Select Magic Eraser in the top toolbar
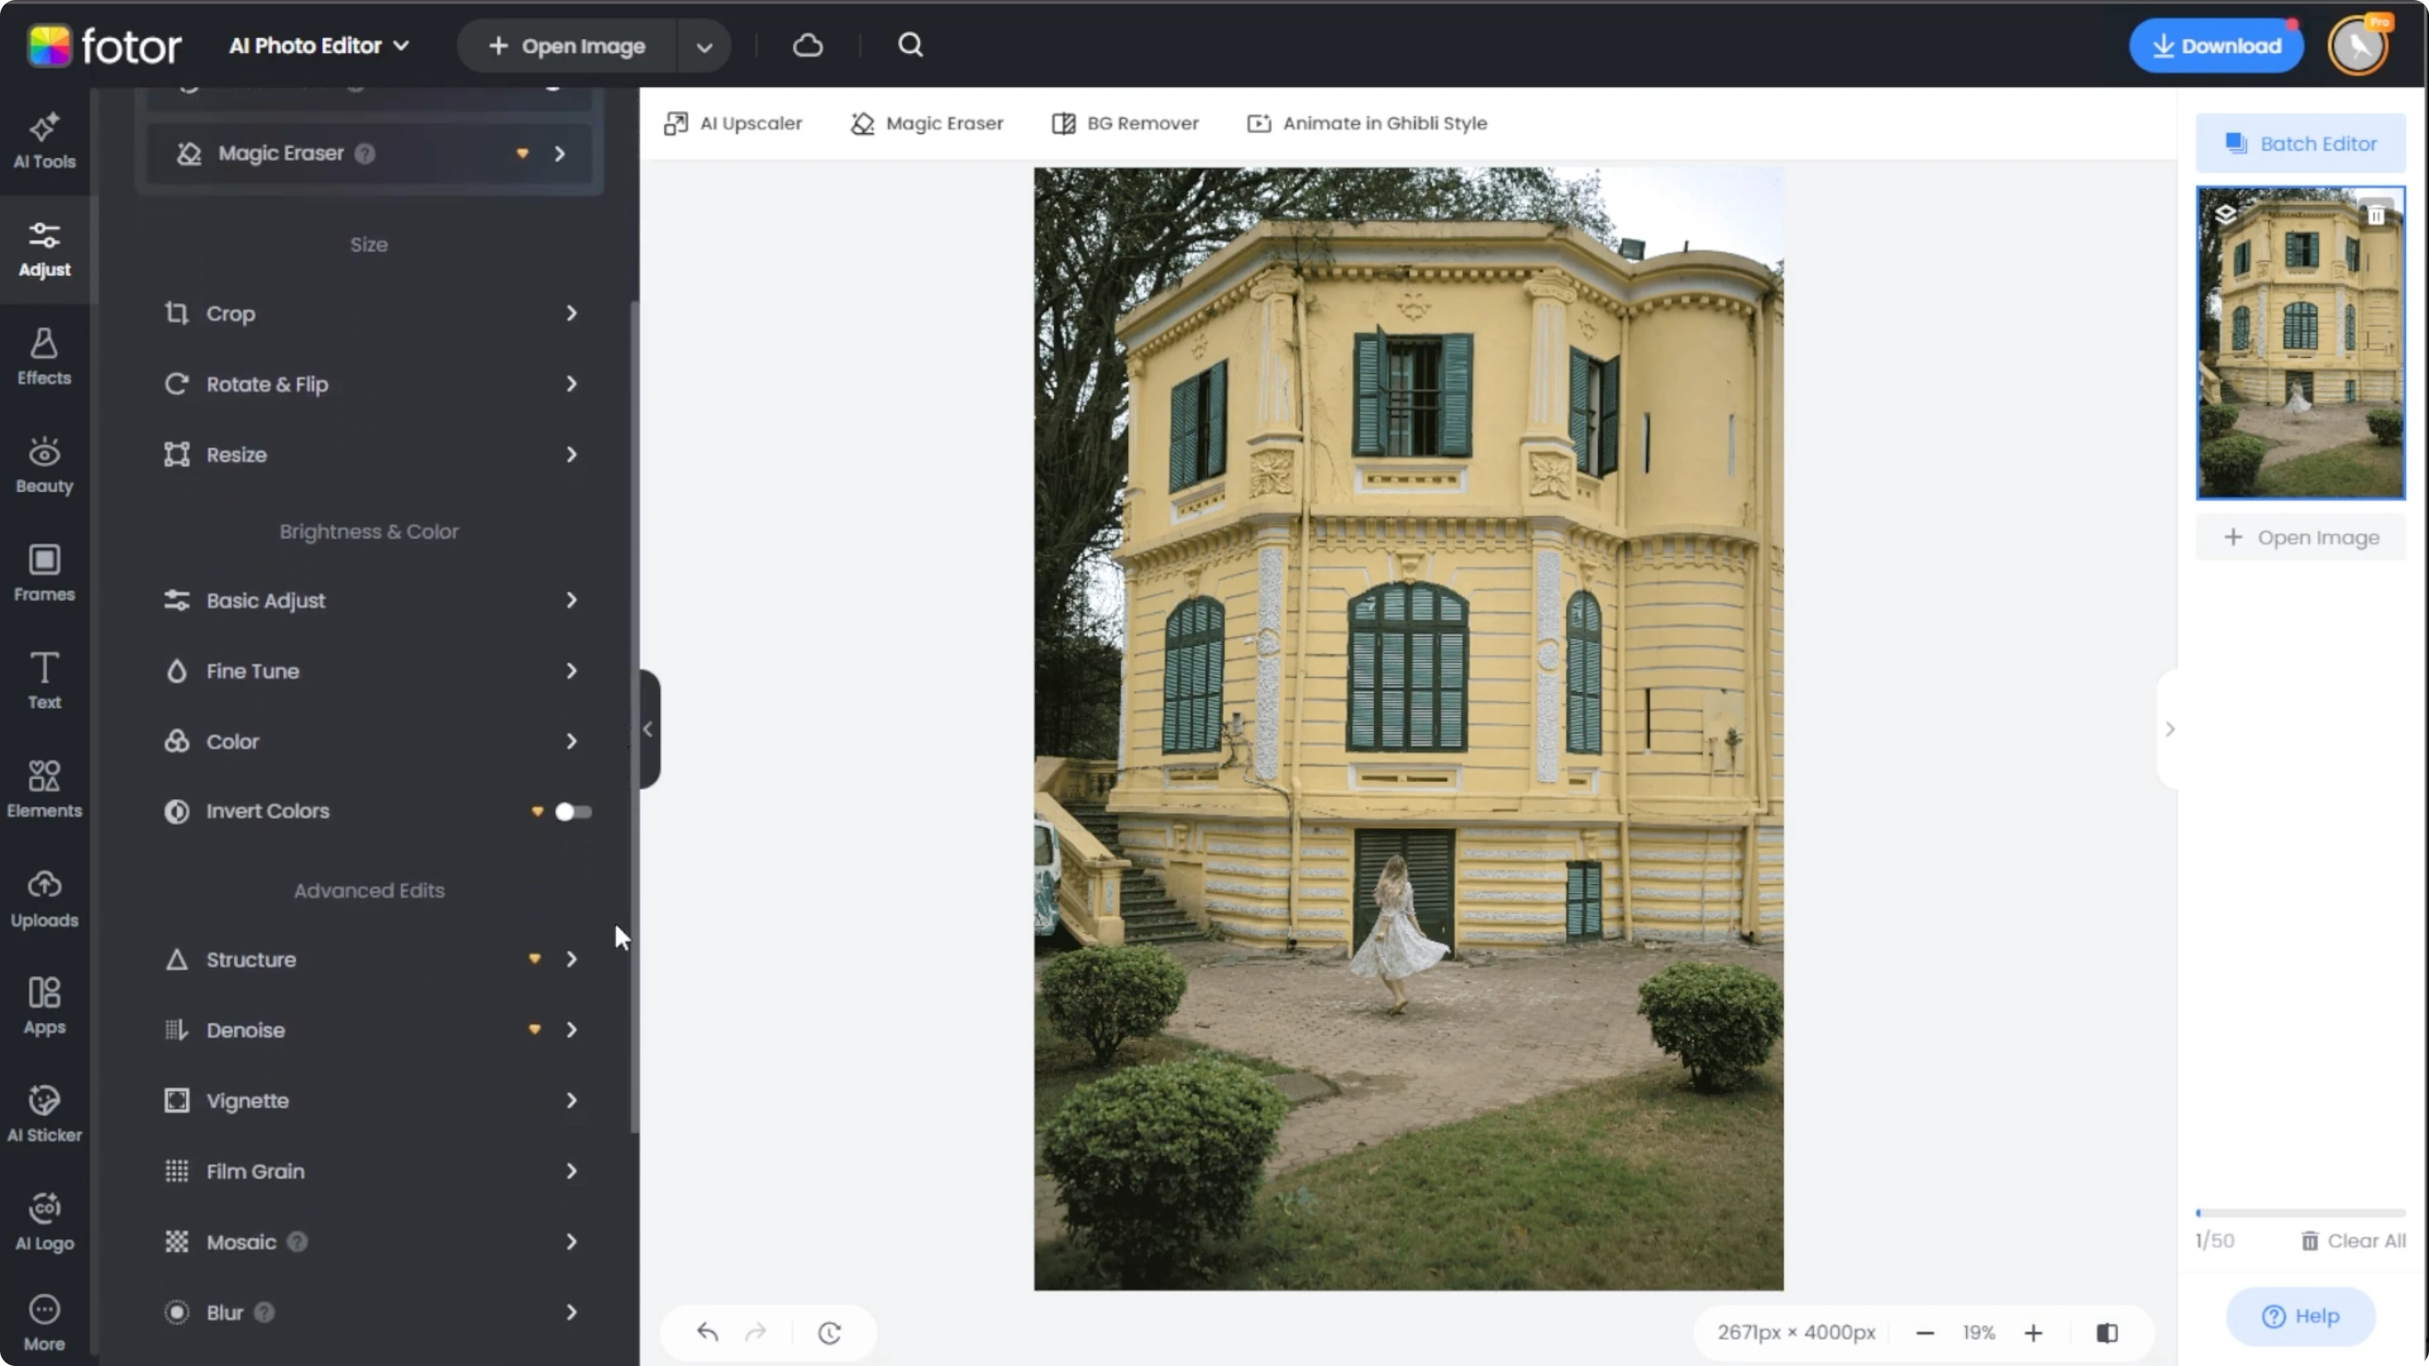 point(927,123)
